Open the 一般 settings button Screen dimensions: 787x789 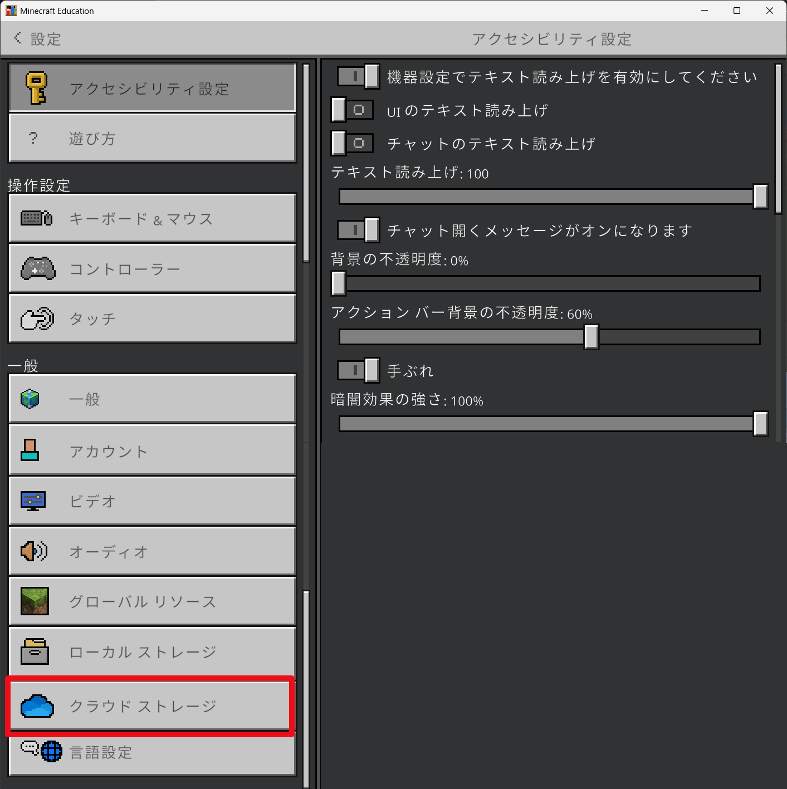pyautogui.click(x=152, y=399)
